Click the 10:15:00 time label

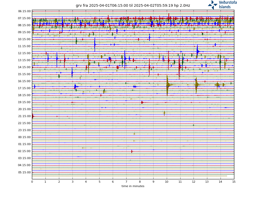tap(24, 39)
